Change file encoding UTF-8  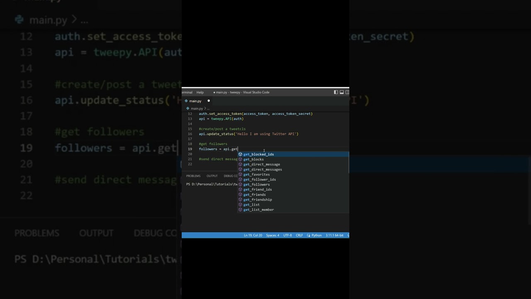click(x=287, y=235)
